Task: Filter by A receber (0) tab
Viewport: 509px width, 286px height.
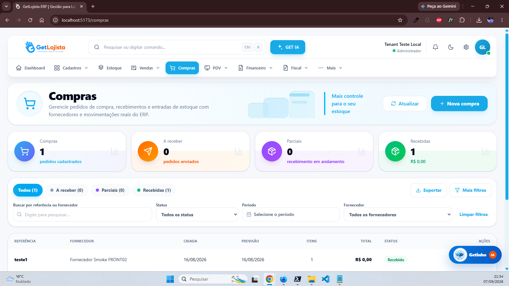Action: (67, 190)
